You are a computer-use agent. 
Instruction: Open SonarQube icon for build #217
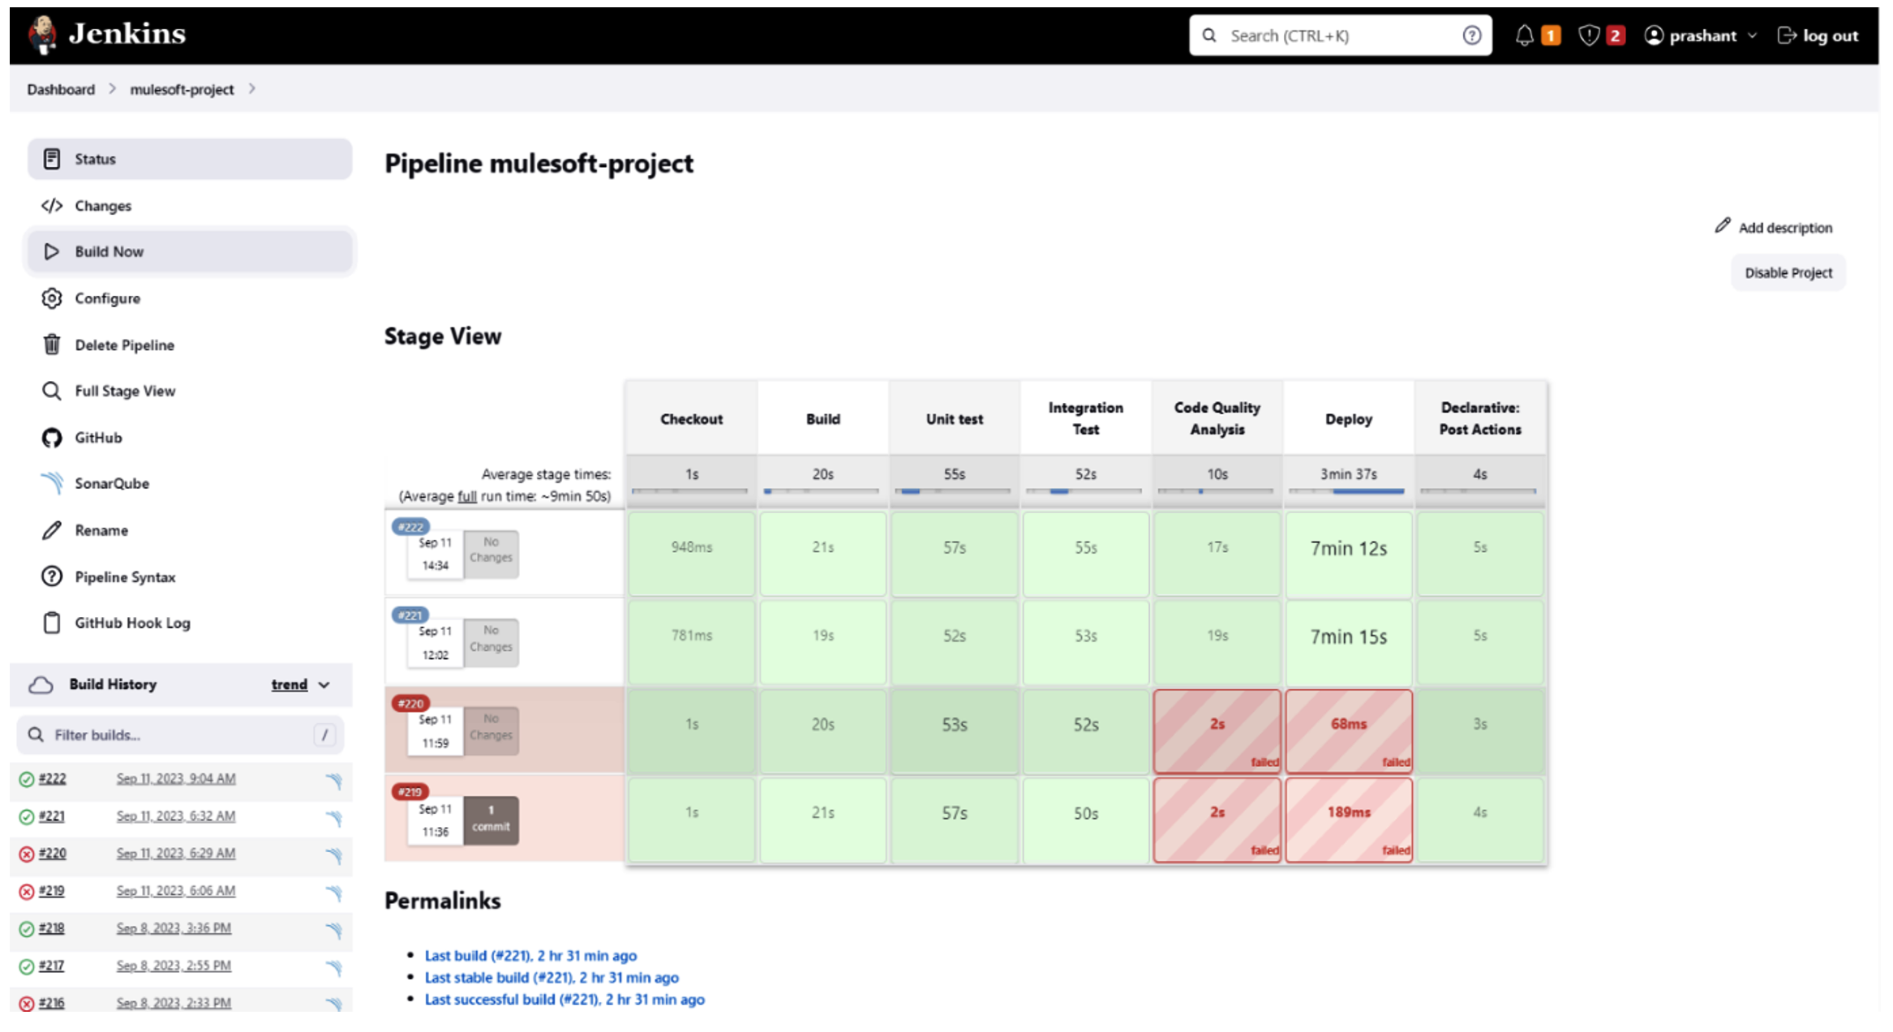334,967
